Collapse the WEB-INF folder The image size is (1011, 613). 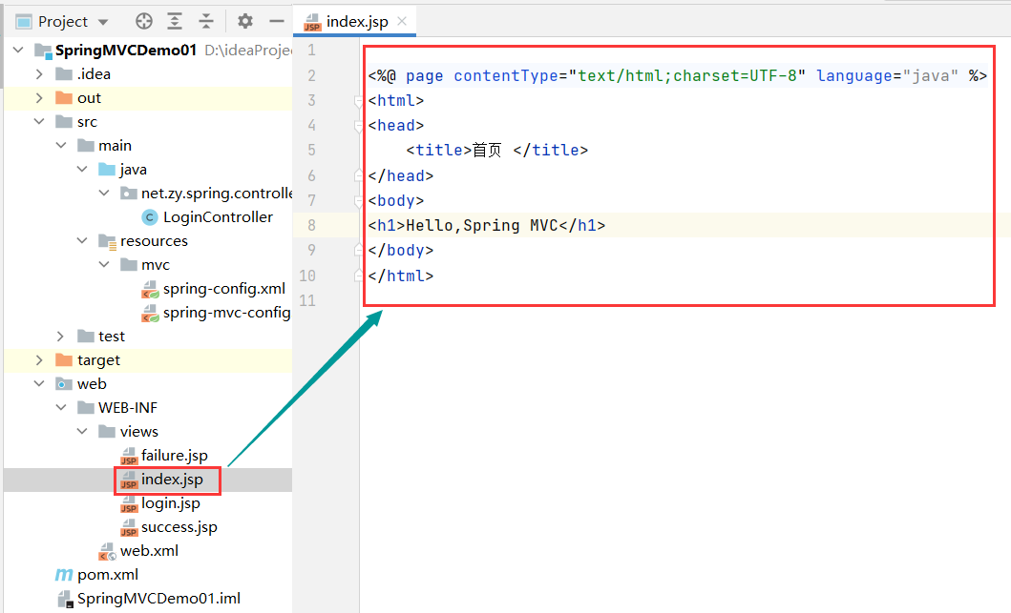(61, 408)
